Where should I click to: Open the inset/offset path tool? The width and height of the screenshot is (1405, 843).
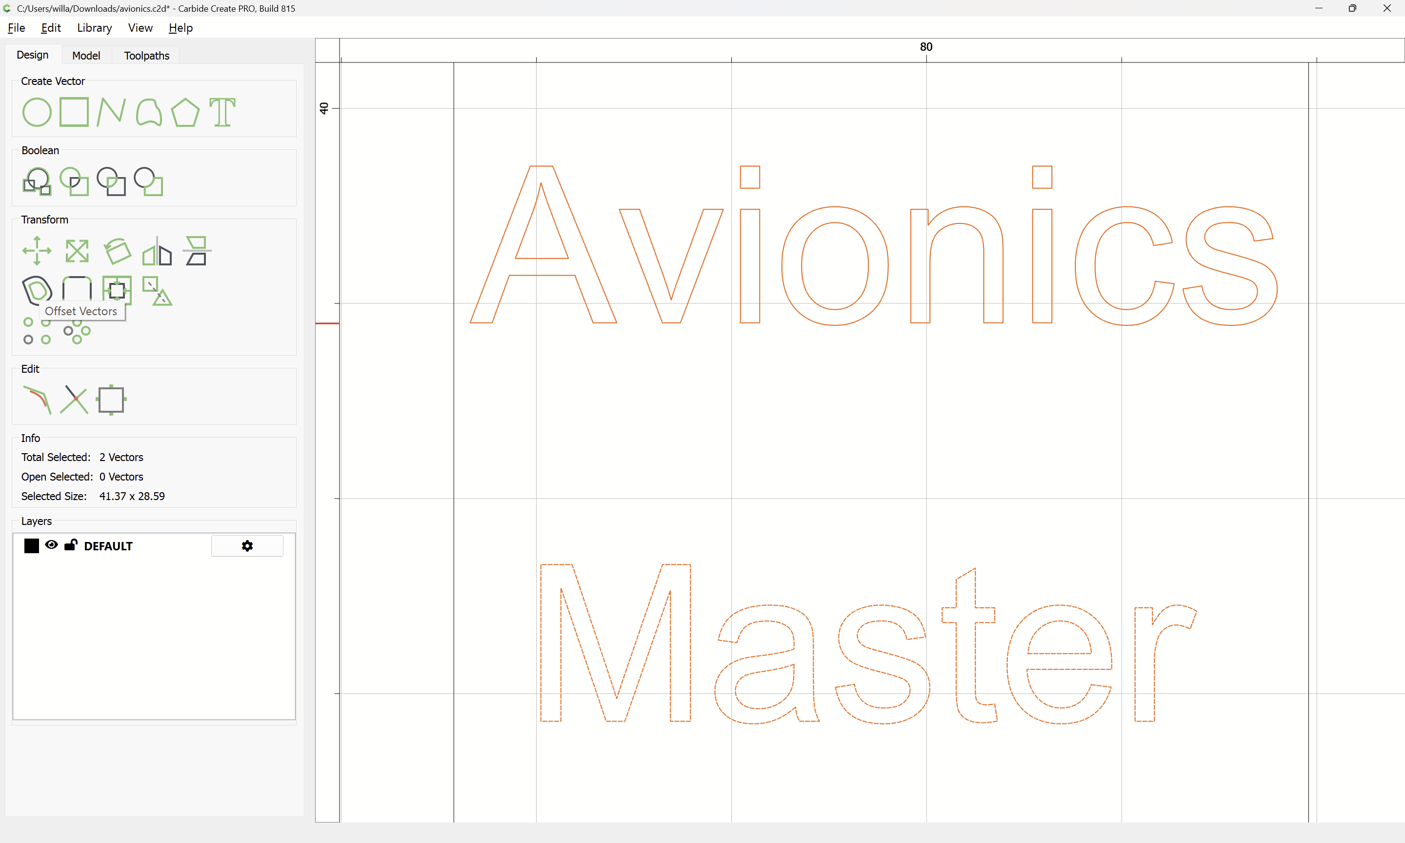click(37, 290)
